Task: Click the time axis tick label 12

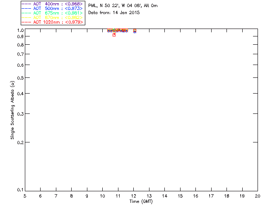Action: [133, 196]
